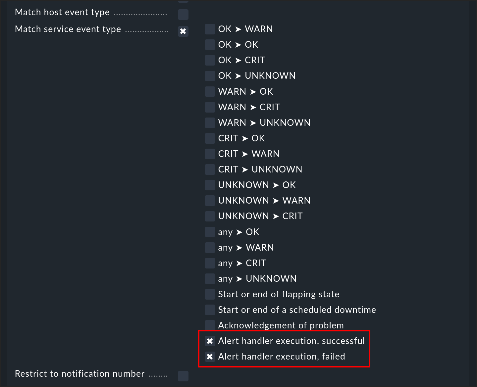Enable matching any ➤ OK events
The image size is (477, 387).
pyautogui.click(x=210, y=232)
